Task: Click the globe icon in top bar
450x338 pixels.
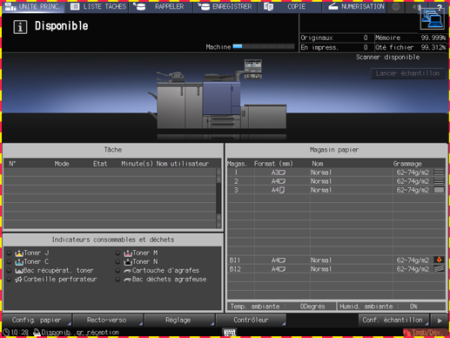Action: pyautogui.click(x=395, y=7)
